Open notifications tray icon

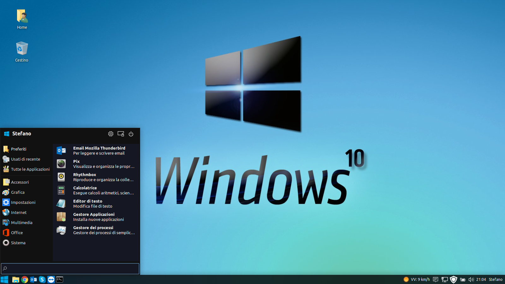pos(436,280)
